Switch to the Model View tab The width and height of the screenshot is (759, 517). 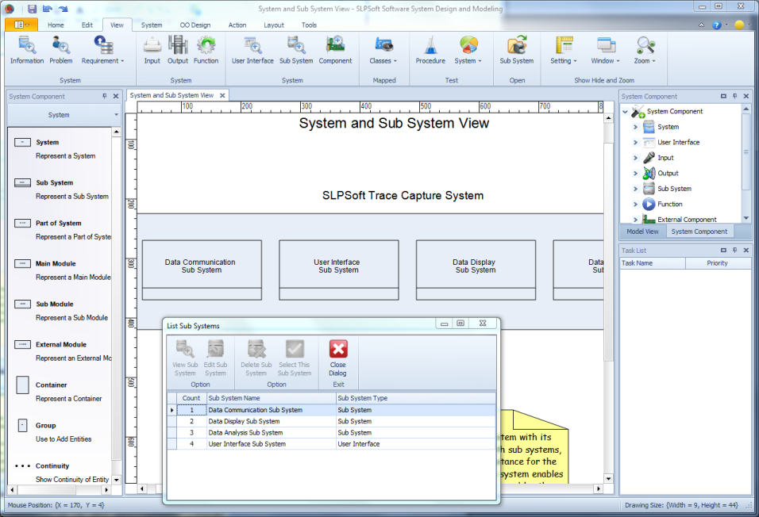pyautogui.click(x=642, y=232)
